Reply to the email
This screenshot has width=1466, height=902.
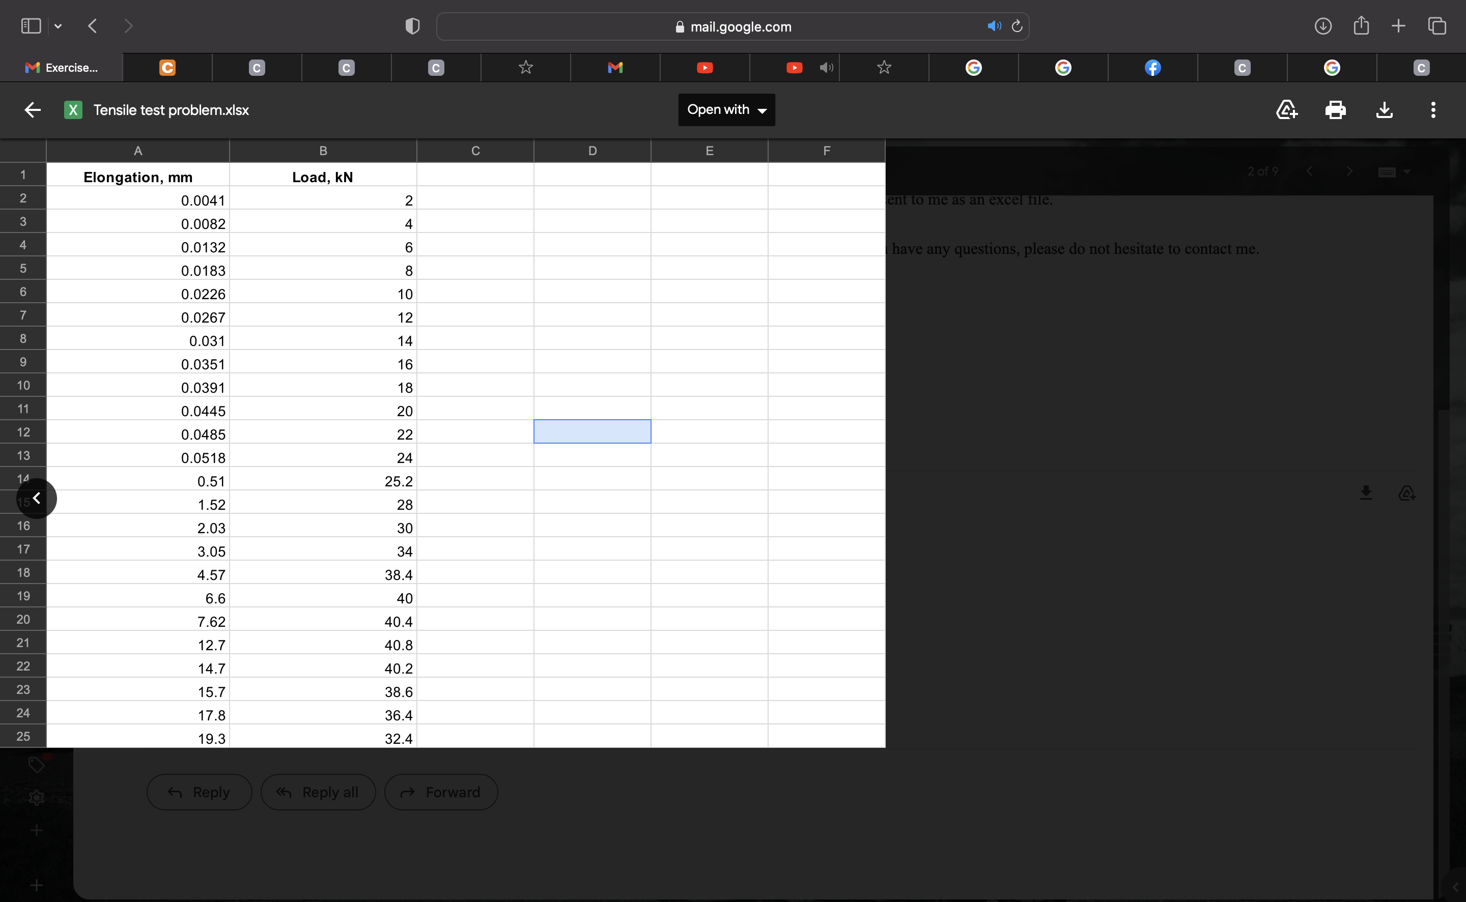click(199, 792)
